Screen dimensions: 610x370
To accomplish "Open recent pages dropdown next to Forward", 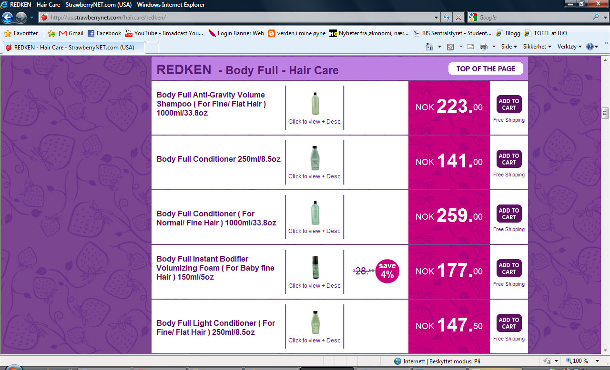I will point(31,18).
